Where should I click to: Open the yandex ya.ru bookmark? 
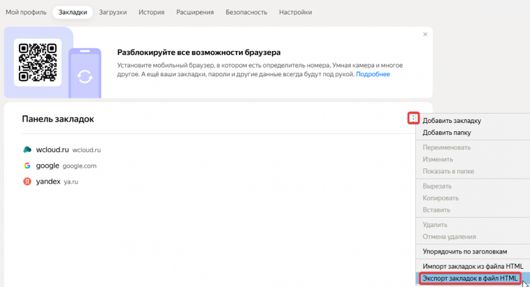click(x=48, y=182)
